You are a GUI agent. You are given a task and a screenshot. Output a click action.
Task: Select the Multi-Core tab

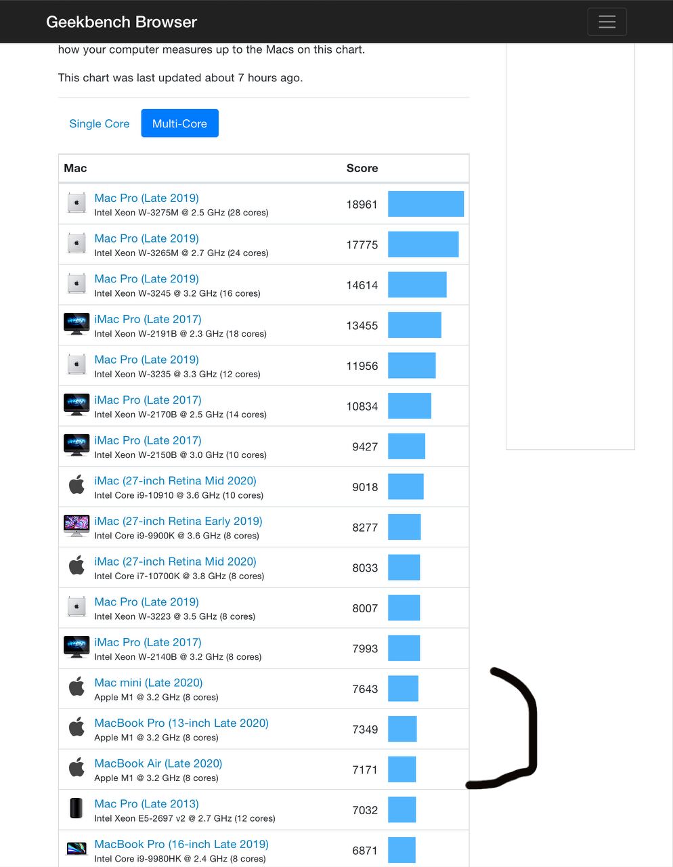coord(179,123)
